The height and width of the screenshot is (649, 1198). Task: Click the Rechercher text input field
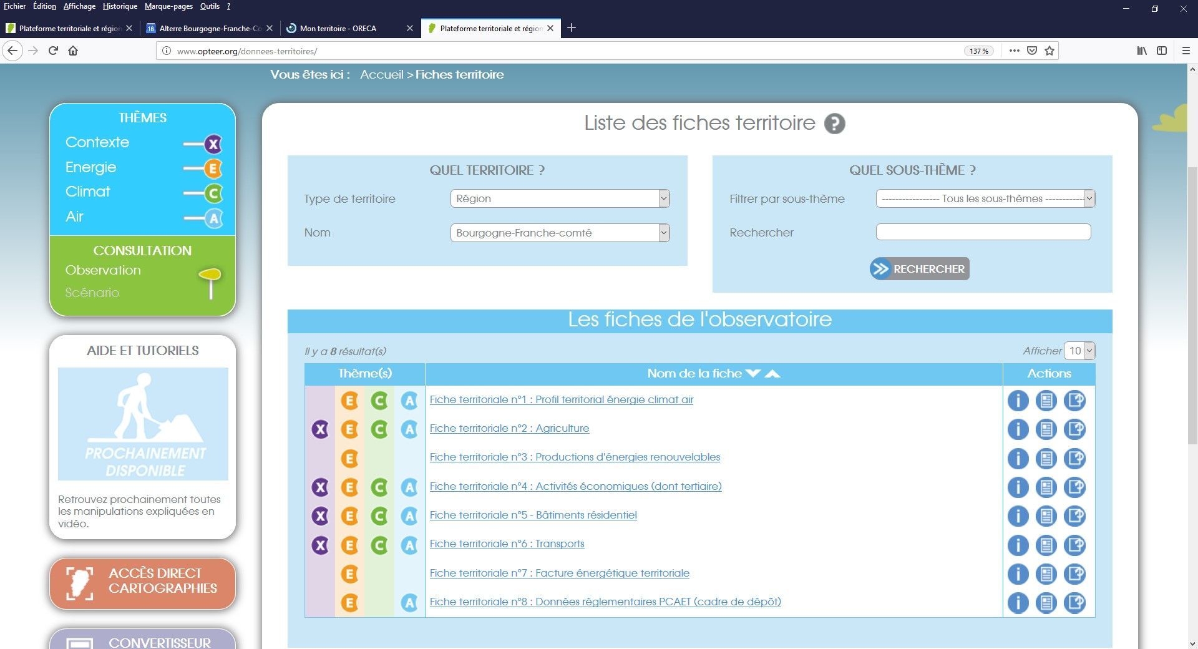pos(983,232)
